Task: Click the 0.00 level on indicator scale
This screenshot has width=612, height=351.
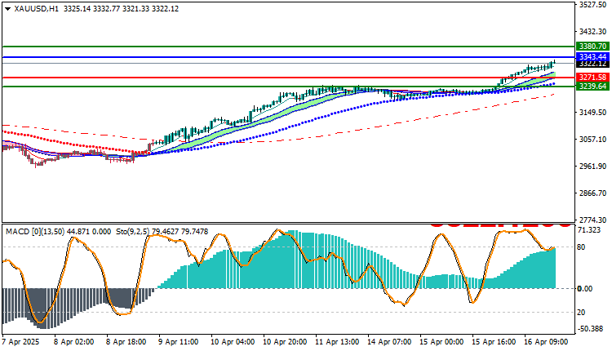Action: pyautogui.click(x=585, y=288)
